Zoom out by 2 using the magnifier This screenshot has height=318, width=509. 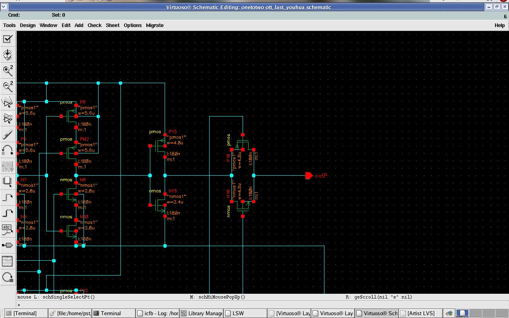pos(8,86)
